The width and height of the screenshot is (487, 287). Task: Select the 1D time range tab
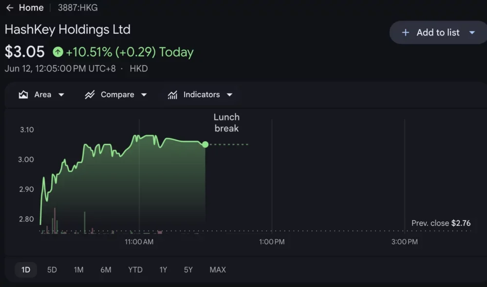click(26, 269)
